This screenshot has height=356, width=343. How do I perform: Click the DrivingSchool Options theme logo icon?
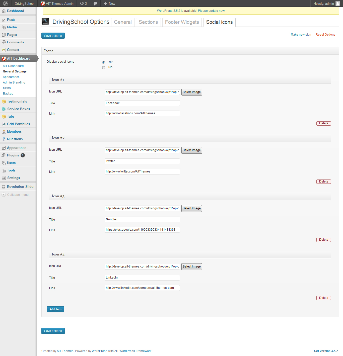(x=45, y=21)
